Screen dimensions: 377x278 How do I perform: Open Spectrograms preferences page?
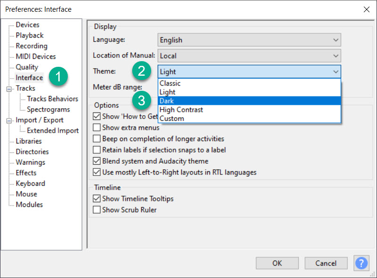(48, 109)
